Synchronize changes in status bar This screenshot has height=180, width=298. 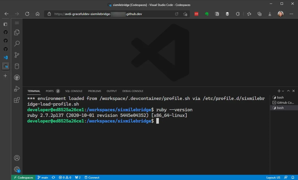[54, 178]
